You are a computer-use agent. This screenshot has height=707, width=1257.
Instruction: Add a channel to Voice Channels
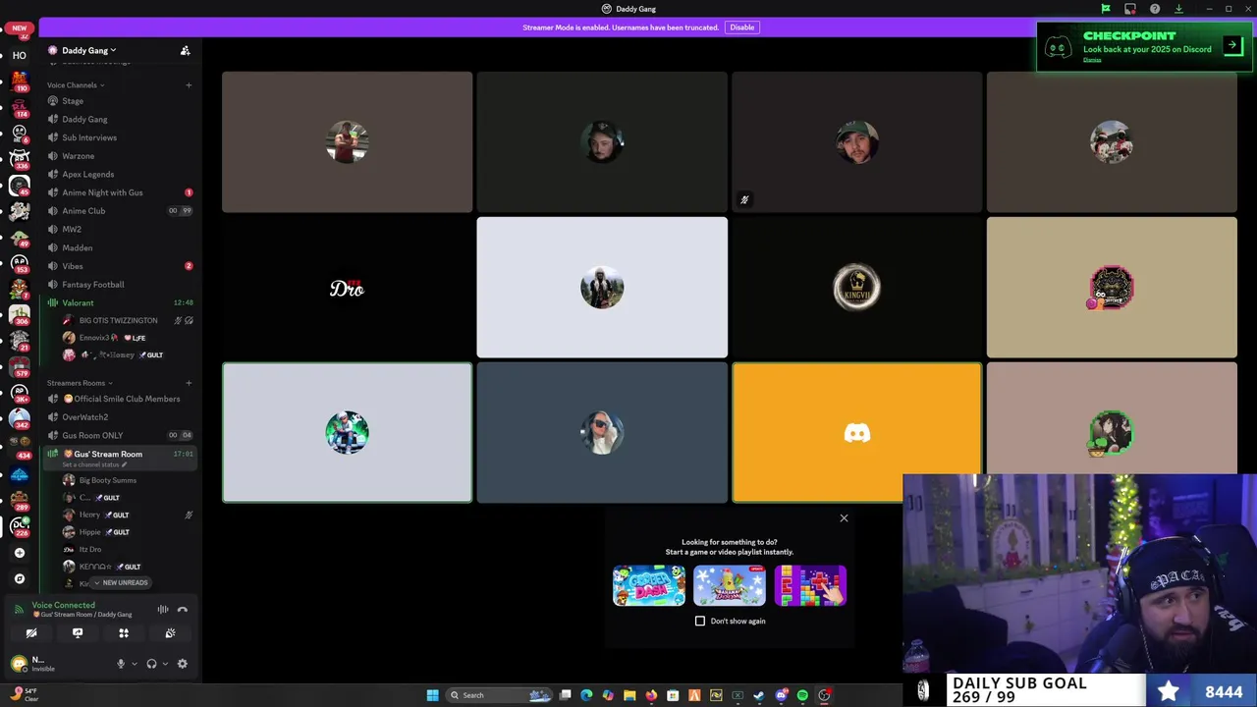(189, 84)
